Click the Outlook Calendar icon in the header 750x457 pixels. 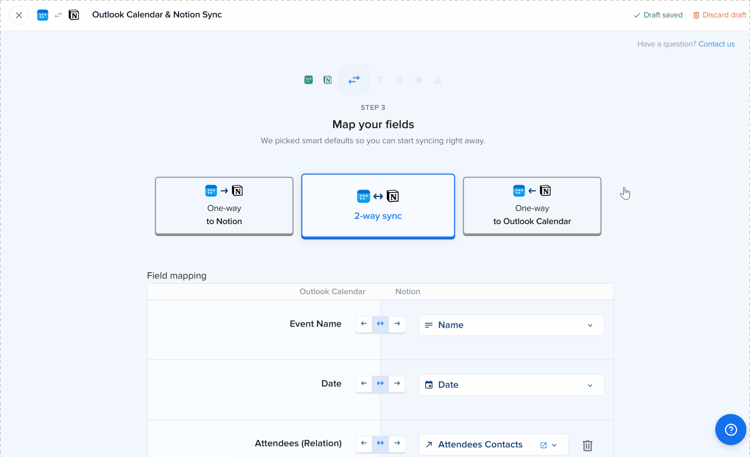click(x=43, y=15)
